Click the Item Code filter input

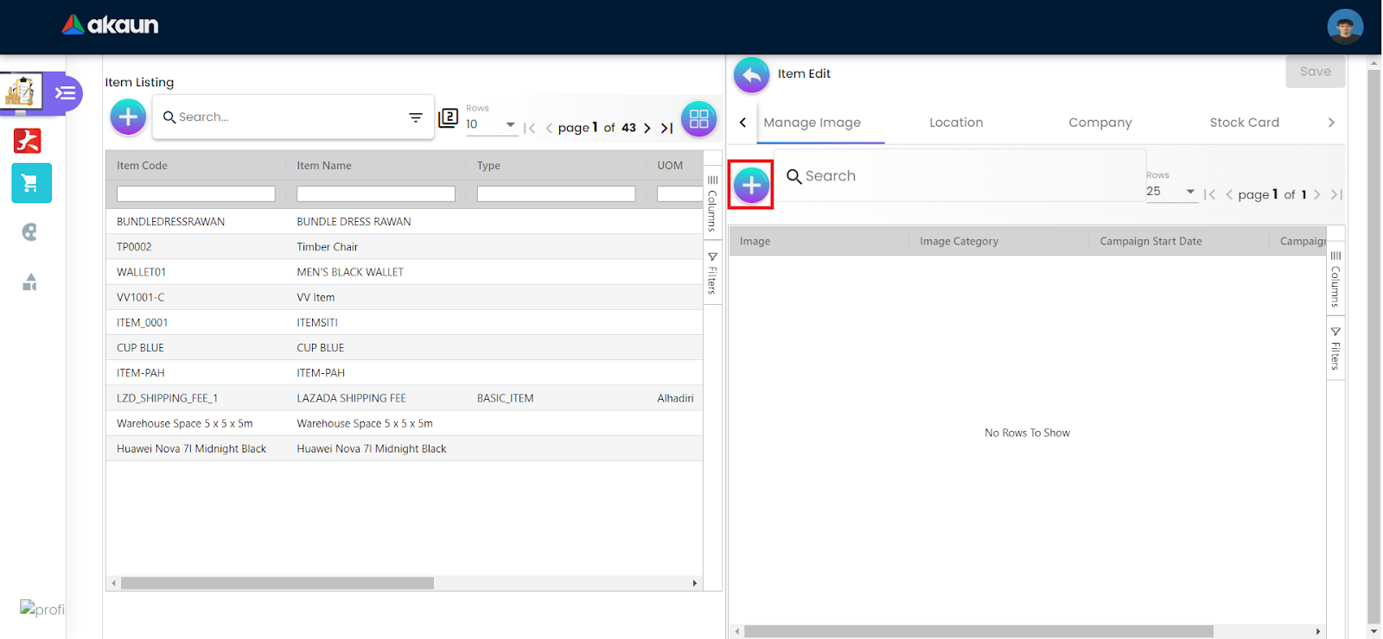196,194
